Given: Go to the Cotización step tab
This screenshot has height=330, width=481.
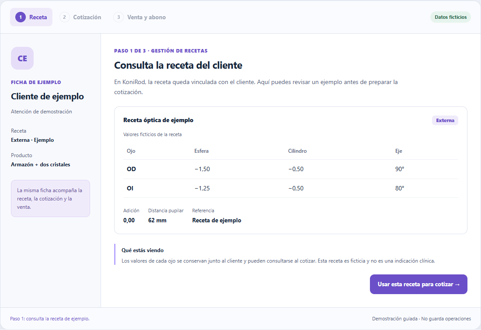Looking at the screenshot, I should 80,17.
